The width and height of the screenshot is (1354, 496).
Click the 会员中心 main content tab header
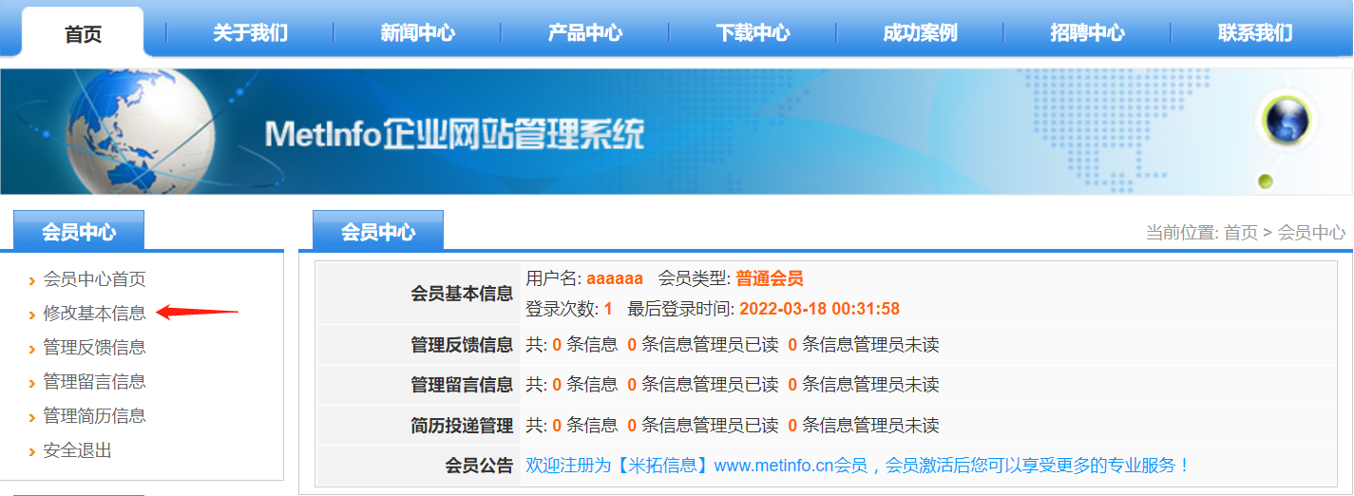[x=378, y=231]
